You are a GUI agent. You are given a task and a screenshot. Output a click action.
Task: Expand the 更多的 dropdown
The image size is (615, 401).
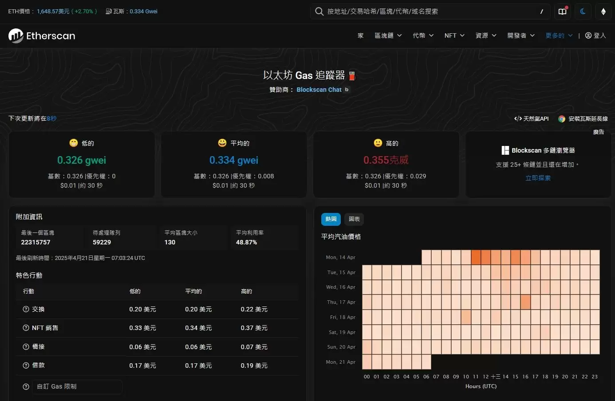[x=558, y=35]
